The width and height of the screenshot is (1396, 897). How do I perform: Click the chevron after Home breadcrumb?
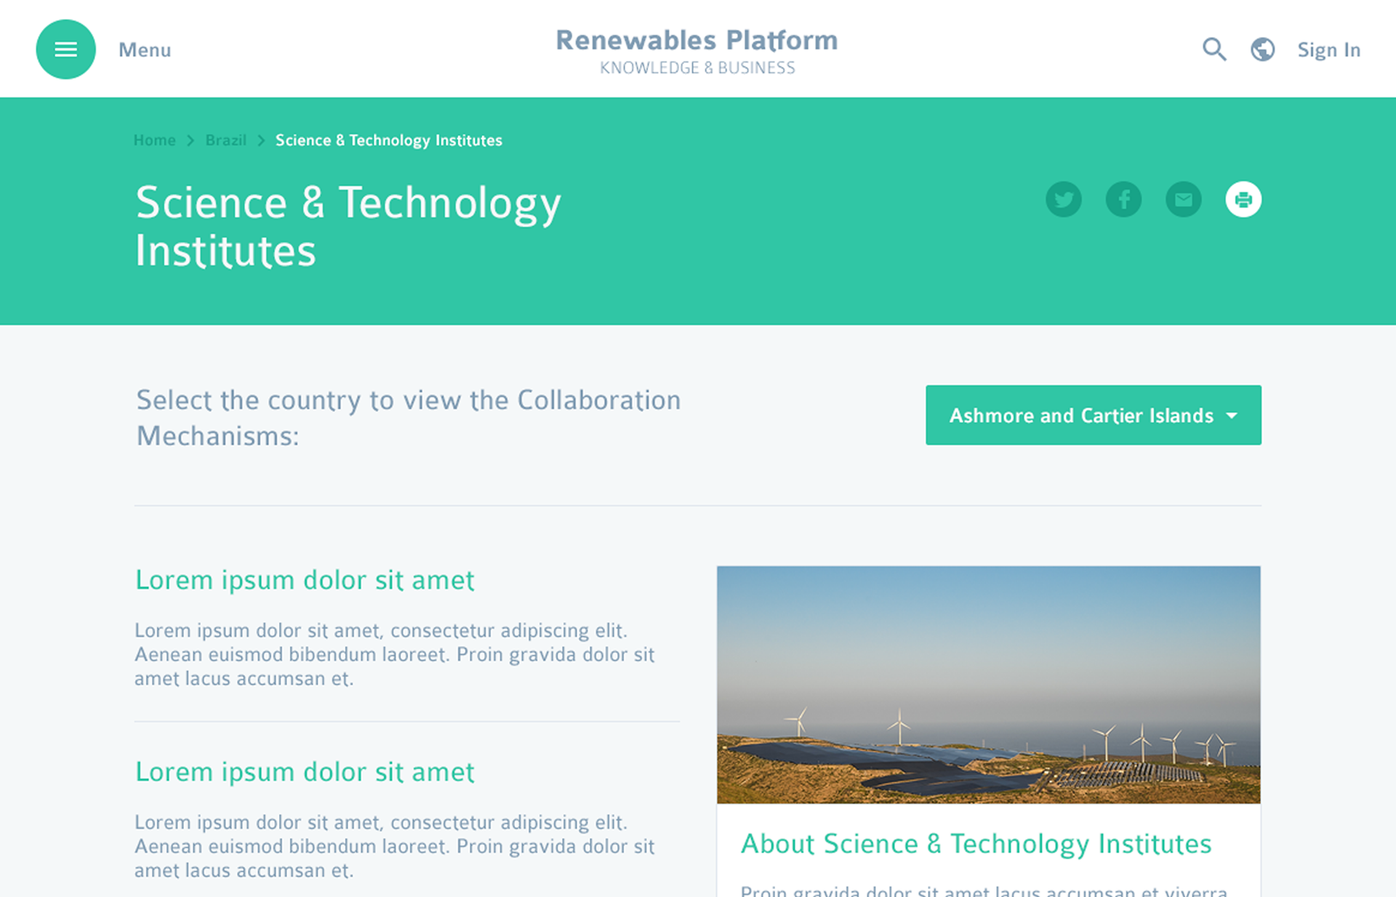point(190,140)
